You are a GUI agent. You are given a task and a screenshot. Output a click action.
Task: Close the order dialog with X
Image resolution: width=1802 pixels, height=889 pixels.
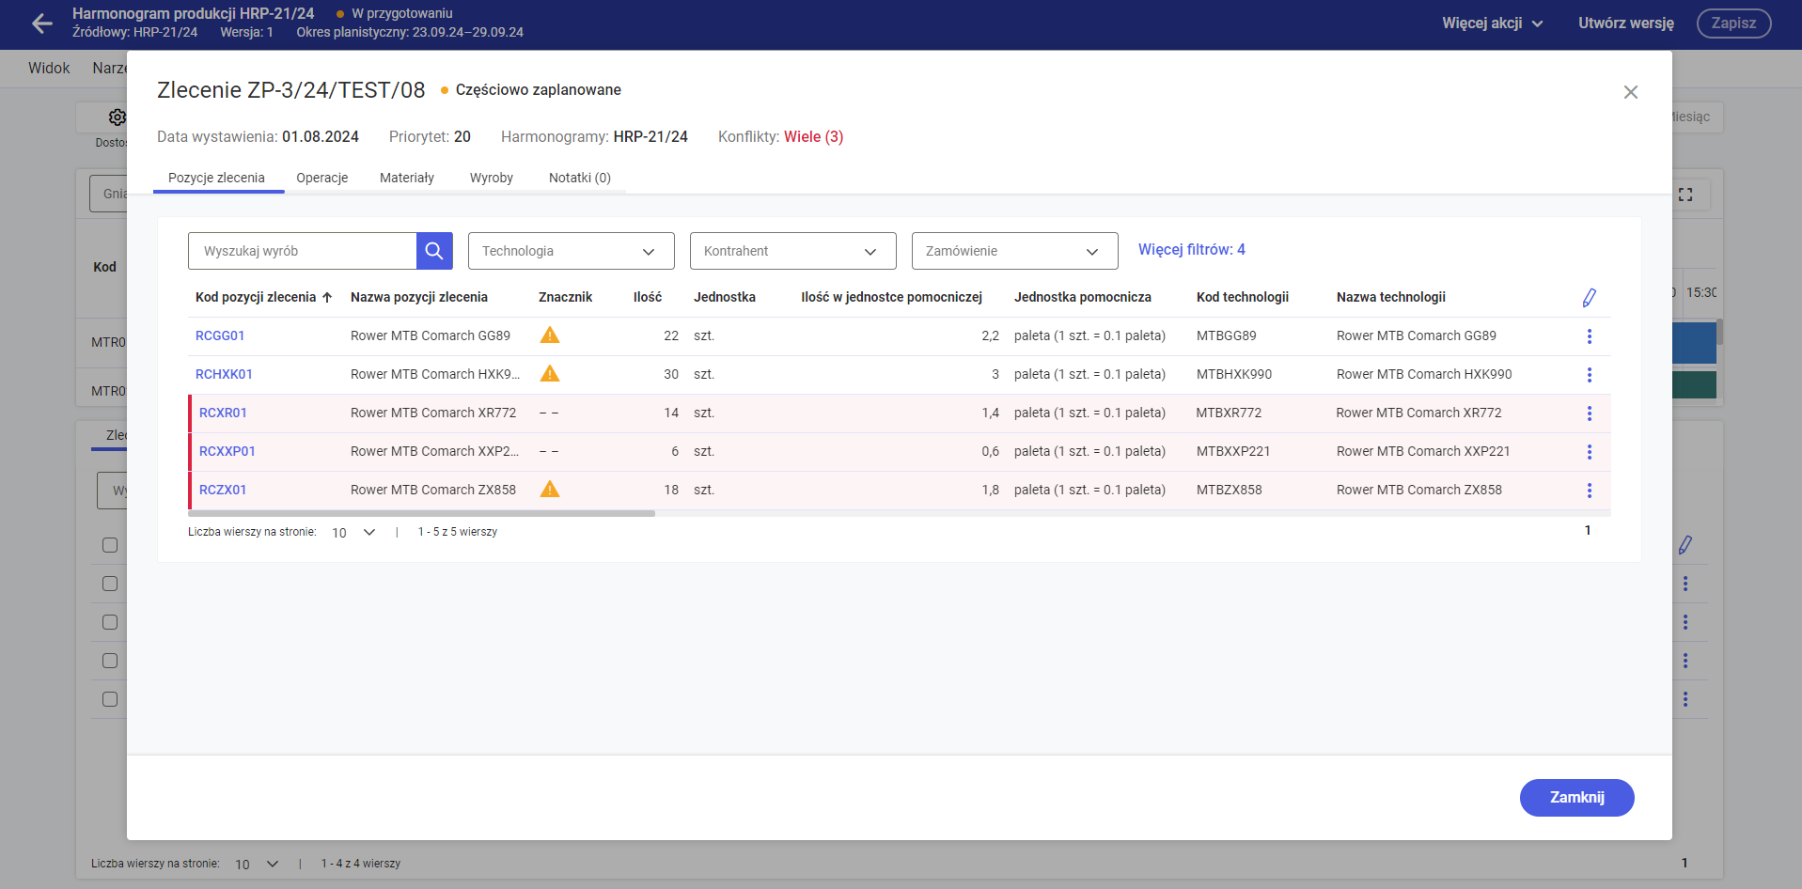pos(1630,92)
